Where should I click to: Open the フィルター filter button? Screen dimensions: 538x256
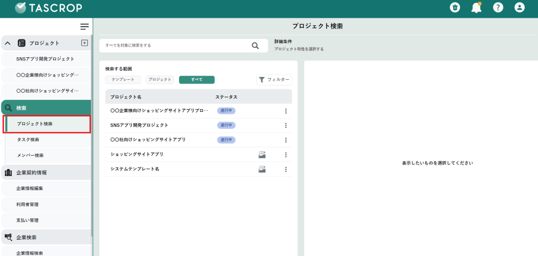274,80
